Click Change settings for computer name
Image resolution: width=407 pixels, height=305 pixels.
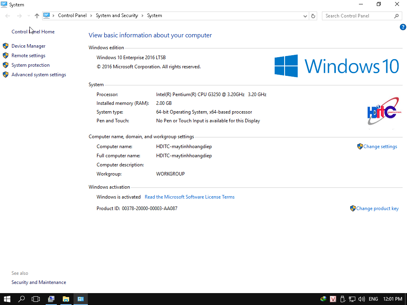[380, 147]
